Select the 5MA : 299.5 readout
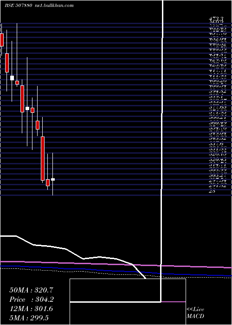The height and width of the screenshot is (325, 232). pyautogui.click(x=29, y=318)
